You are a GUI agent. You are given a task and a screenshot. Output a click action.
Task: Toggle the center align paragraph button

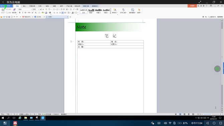coord(57,13)
